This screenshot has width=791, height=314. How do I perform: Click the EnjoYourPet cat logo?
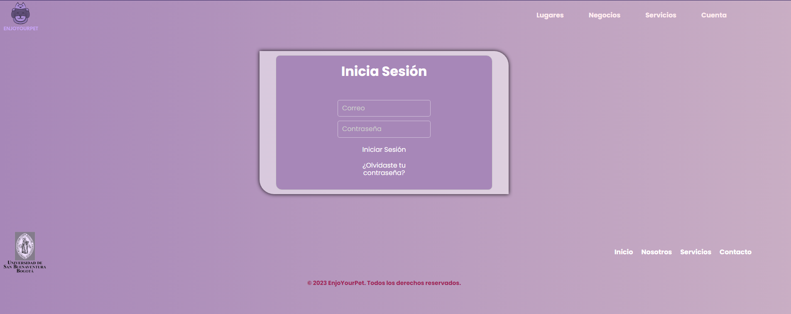coord(20,13)
